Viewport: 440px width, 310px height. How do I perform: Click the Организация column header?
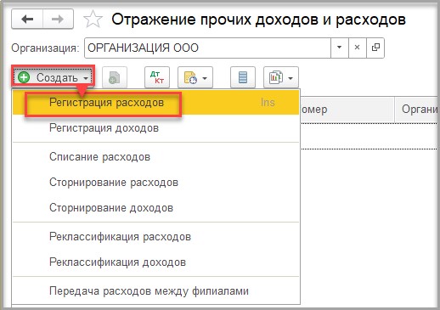(x=417, y=110)
